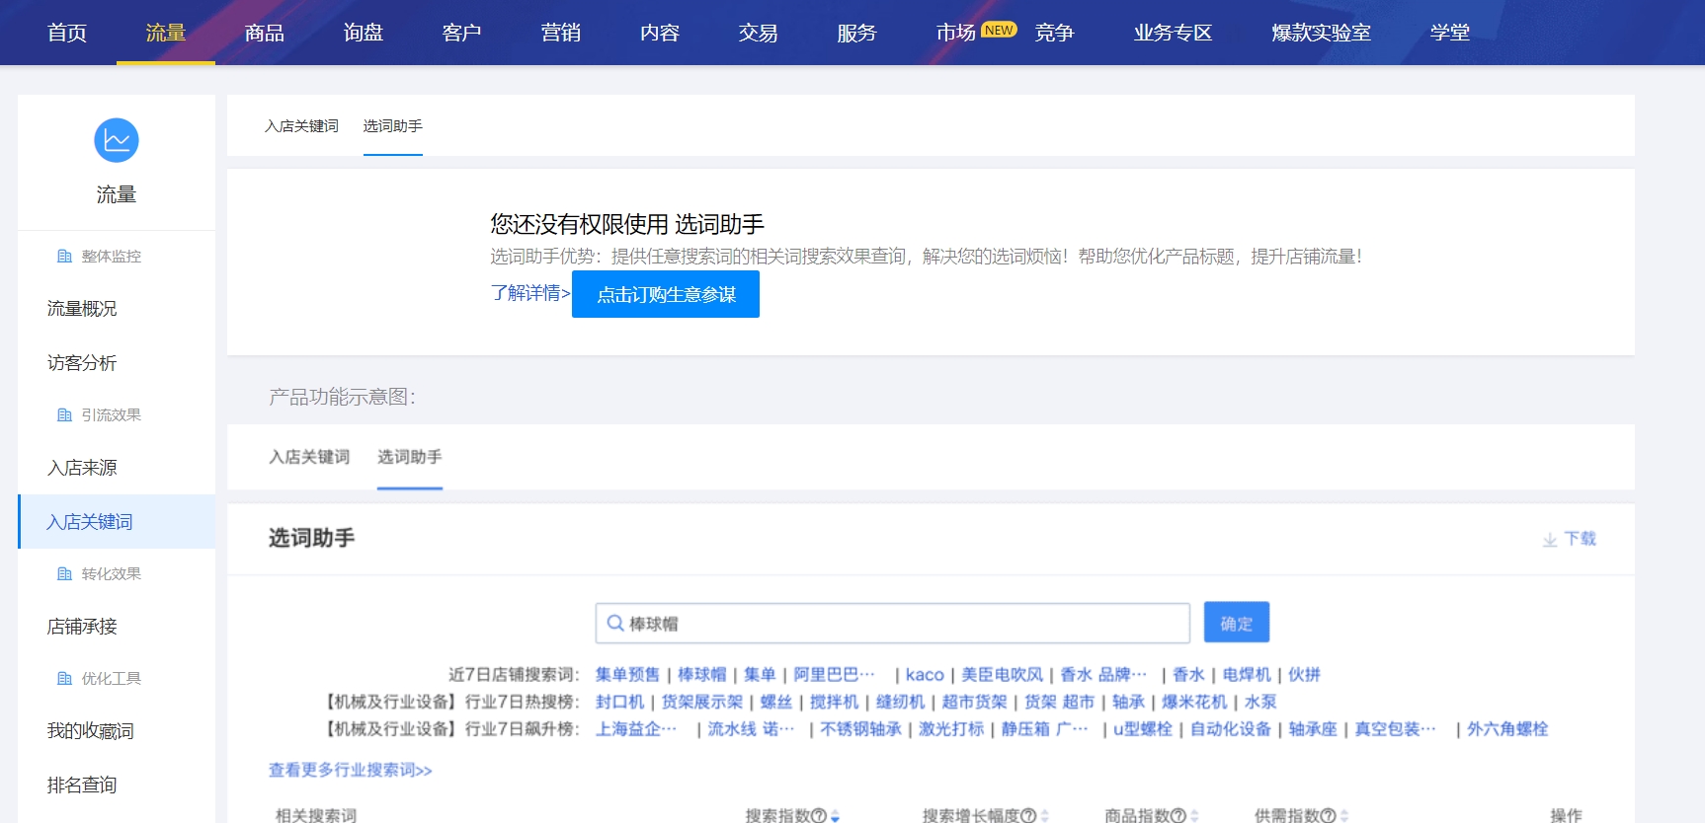
Task: Select 入店关键词 in sidebar
Action: pos(117,522)
